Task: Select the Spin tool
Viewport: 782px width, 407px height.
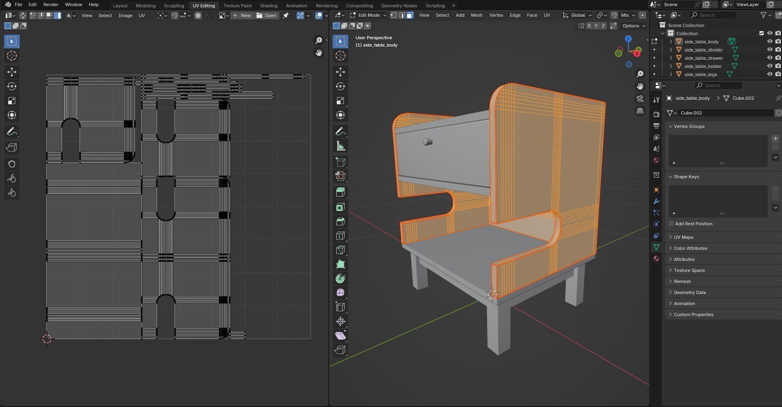Action: pos(340,279)
